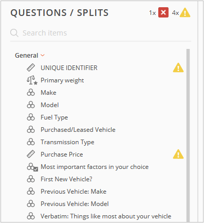The width and height of the screenshot is (204, 223).
Task: Select Purchased/Leased Vehicle item
Action: tap(78, 130)
